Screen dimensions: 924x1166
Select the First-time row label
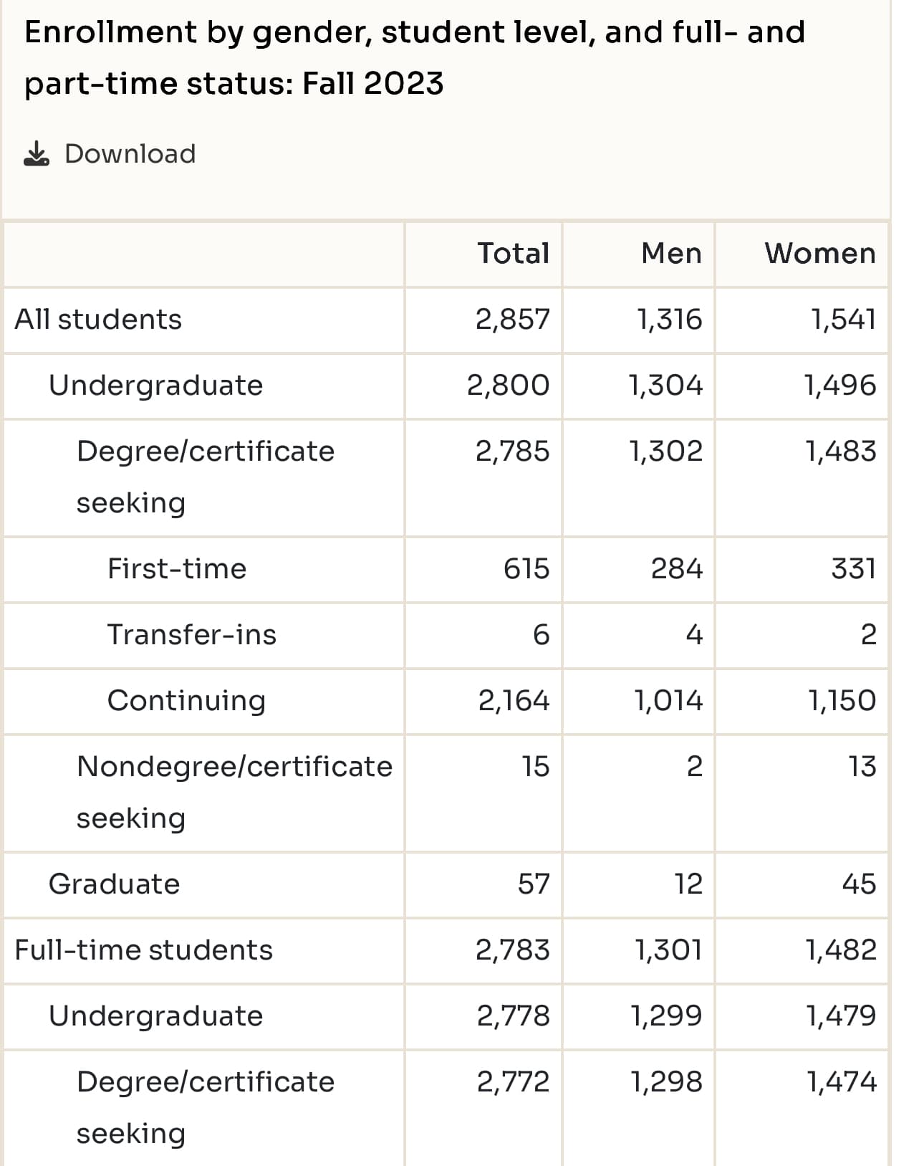click(x=177, y=569)
